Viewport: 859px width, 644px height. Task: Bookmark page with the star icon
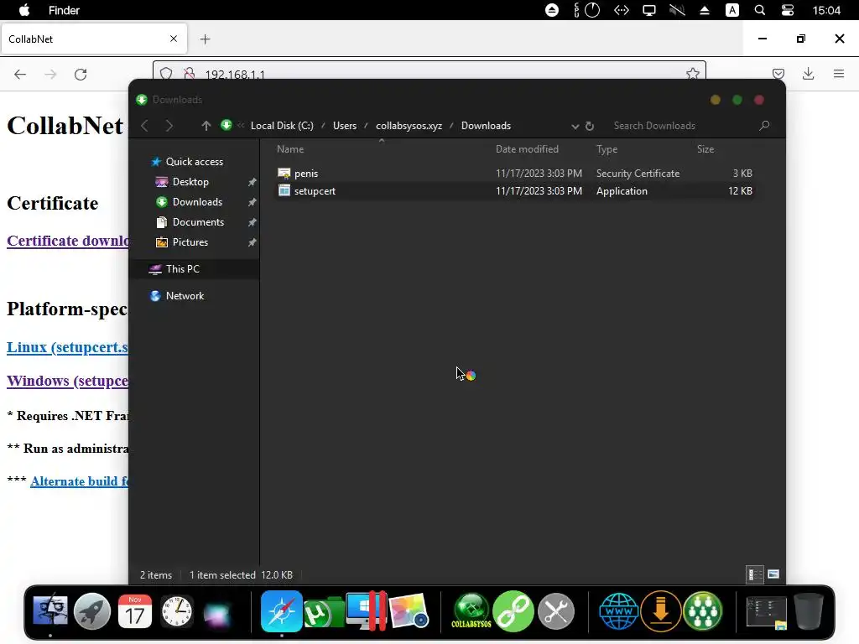tap(692, 74)
